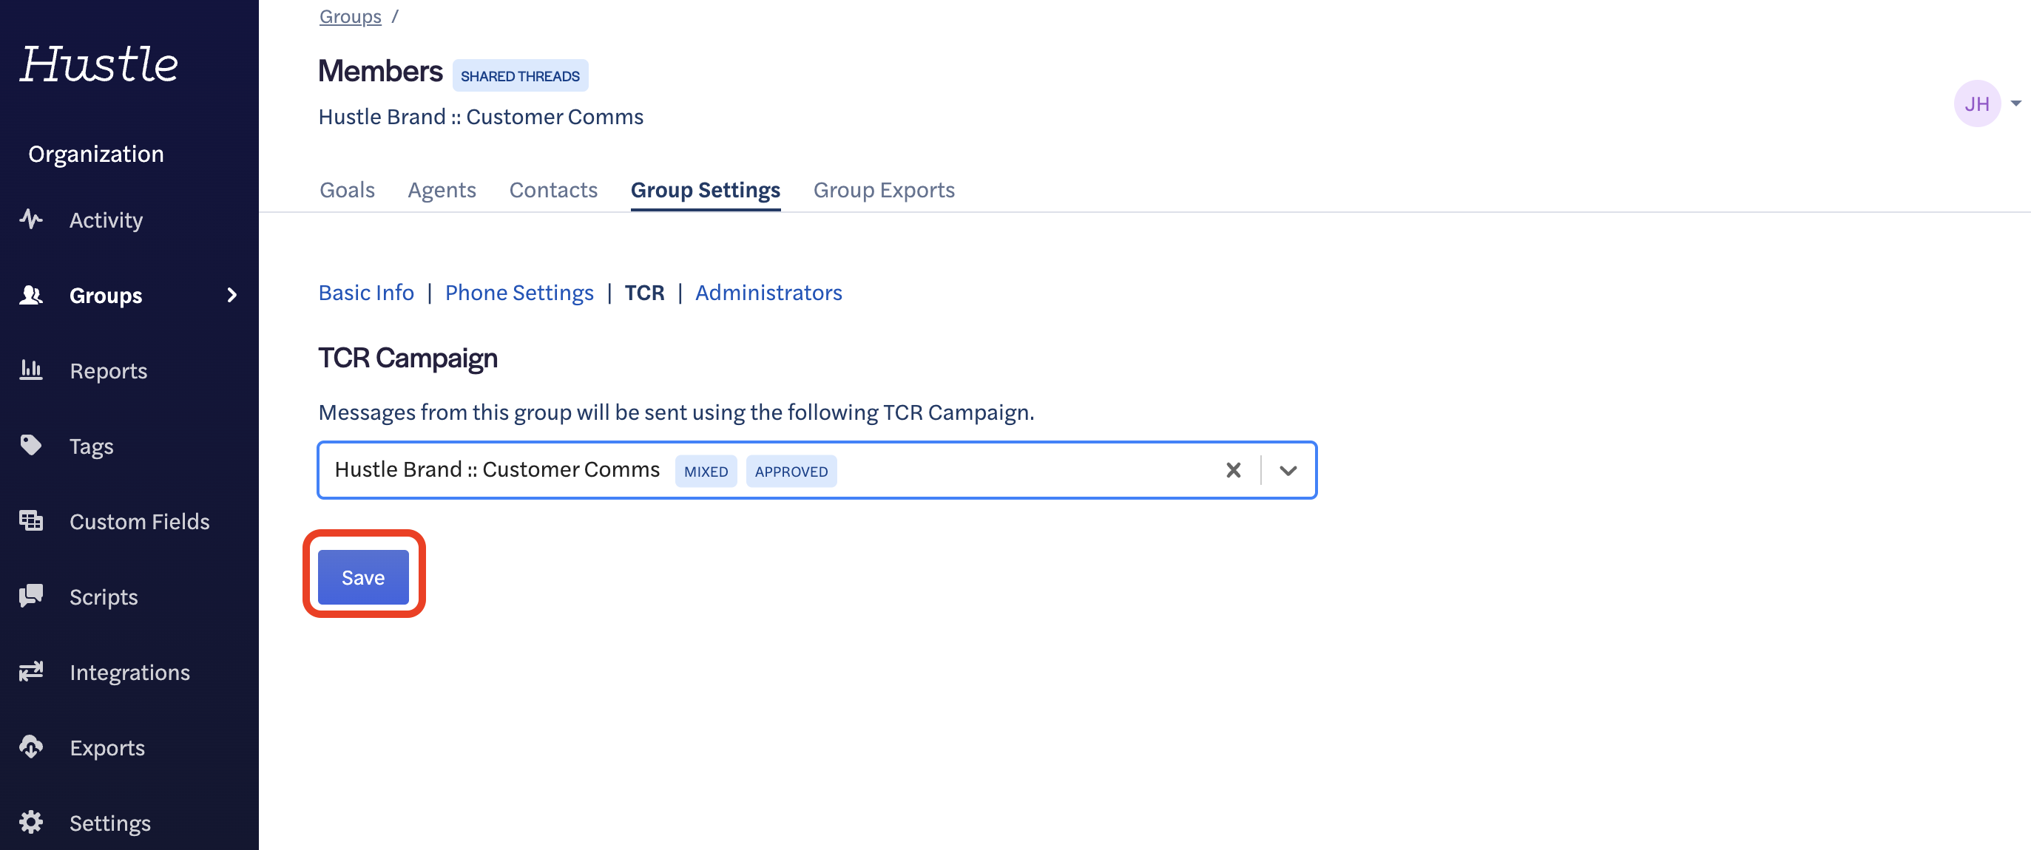Click the Scripts chat bubbles icon
Screen dimensions: 2031x850
[31, 596]
